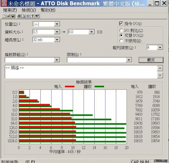This screenshot has width=169, height=163.
Task: Click the Save floppy disk icon
Action: [x=13, y=16]
